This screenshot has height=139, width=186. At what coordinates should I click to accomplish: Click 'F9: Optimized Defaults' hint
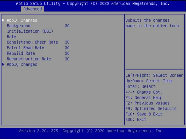pyautogui.click(x=151, y=109)
